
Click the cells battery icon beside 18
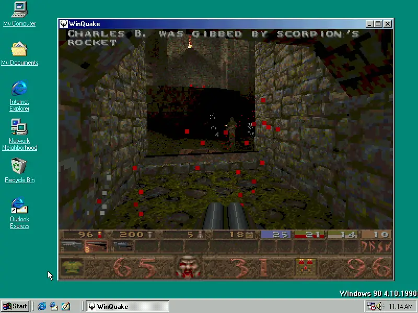(249, 234)
